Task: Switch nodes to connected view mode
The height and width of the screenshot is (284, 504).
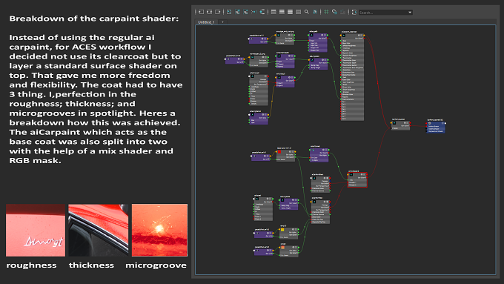Action: [x=282, y=12]
